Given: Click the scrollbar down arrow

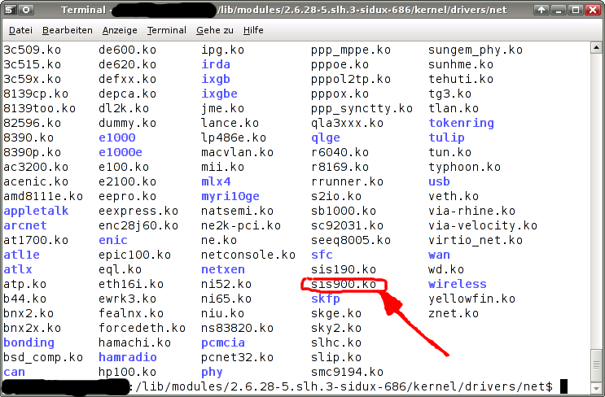Looking at the screenshot, I should (x=596, y=387).
